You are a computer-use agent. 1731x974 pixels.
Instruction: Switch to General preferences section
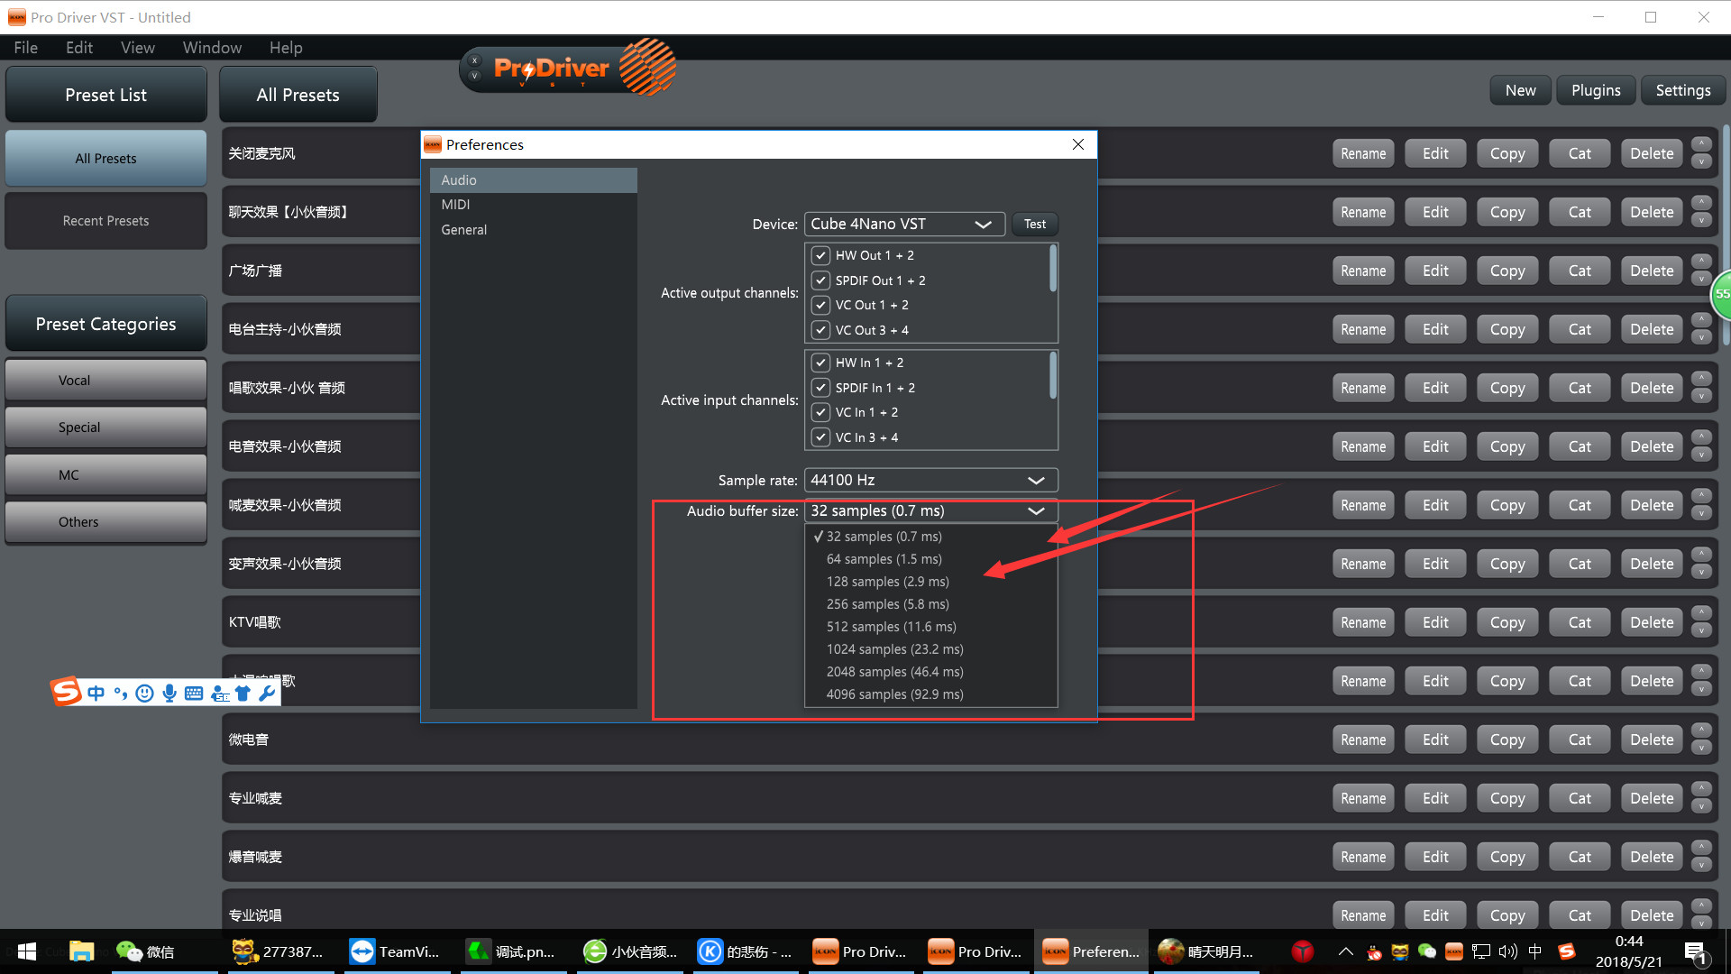[x=533, y=230]
